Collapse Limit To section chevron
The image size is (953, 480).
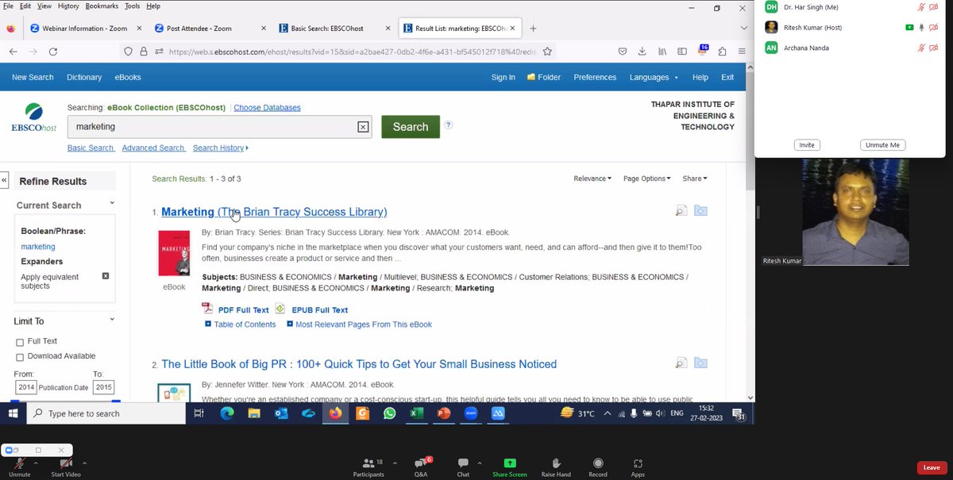(x=112, y=320)
